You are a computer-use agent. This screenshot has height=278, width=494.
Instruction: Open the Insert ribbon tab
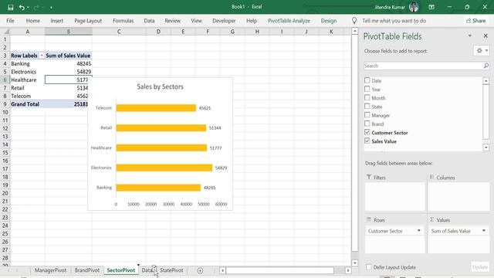[x=56, y=21]
